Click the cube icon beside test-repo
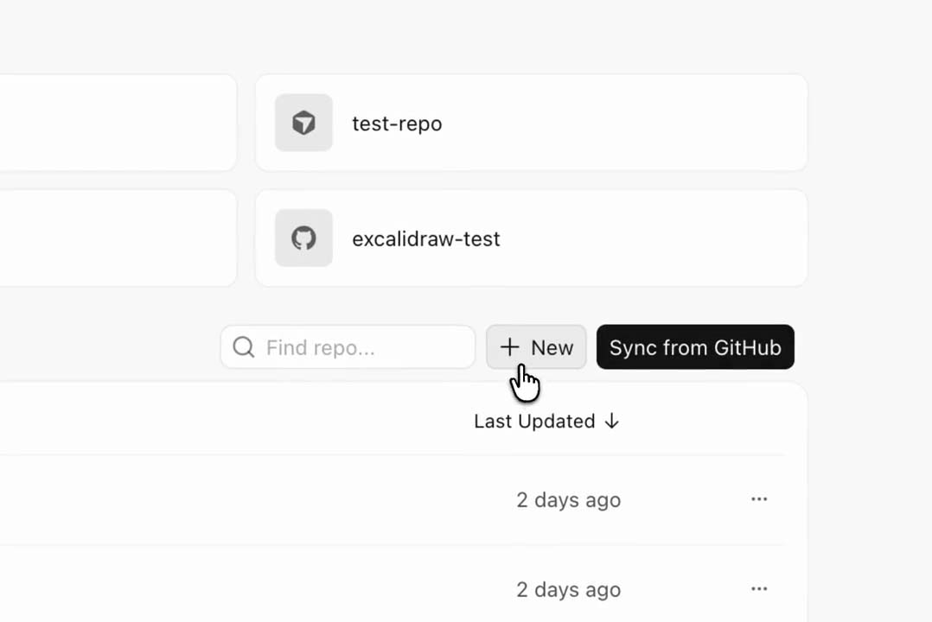Viewport: 932px width, 622px height. click(x=303, y=123)
